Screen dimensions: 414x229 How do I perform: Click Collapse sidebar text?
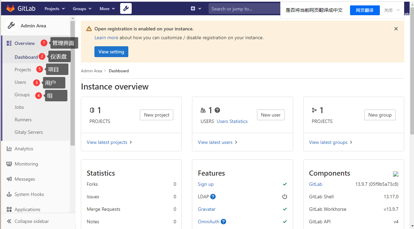(x=32, y=221)
